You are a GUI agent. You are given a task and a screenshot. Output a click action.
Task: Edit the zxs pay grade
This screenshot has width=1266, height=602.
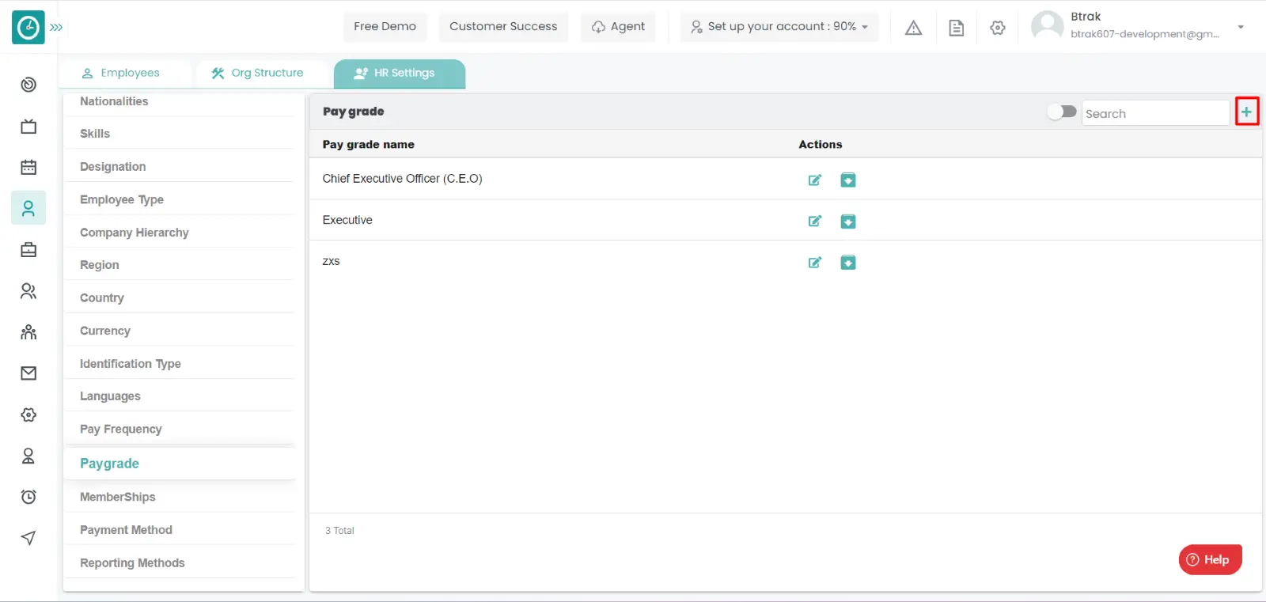click(x=814, y=262)
